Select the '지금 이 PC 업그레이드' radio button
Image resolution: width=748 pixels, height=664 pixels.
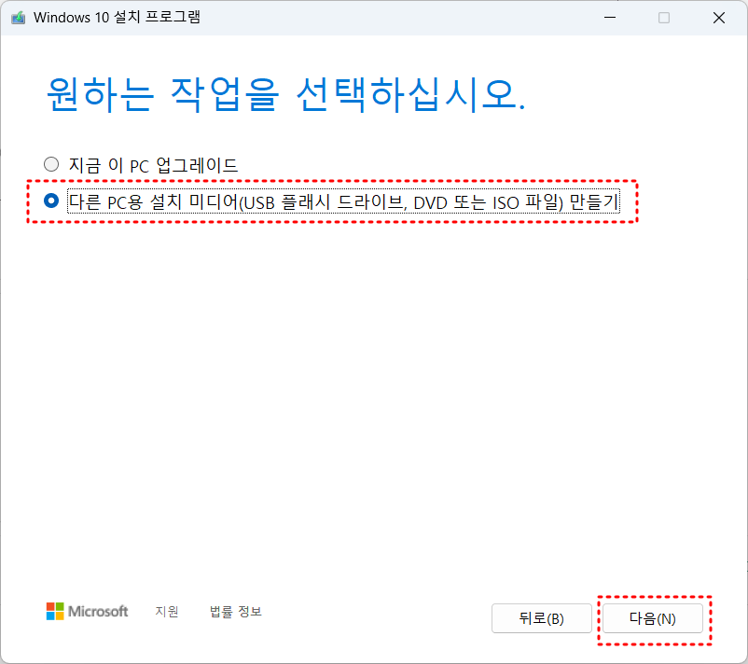pyautogui.click(x=51, y=164)
